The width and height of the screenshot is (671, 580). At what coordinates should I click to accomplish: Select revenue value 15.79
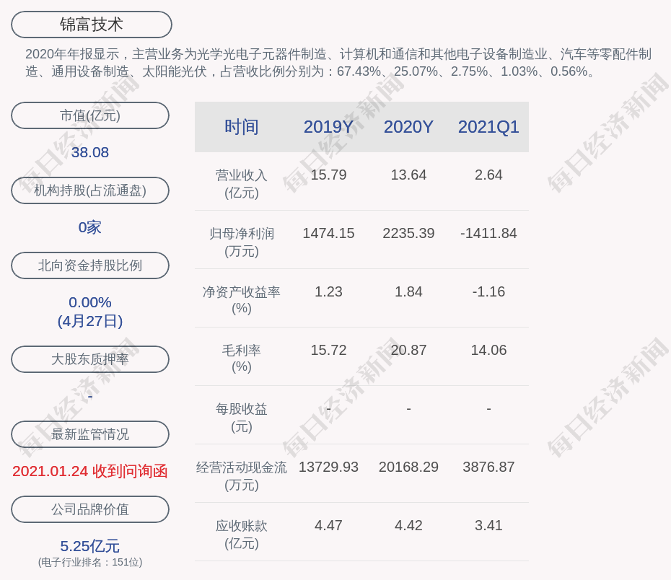pyautogui.click(x=328, y=175)
